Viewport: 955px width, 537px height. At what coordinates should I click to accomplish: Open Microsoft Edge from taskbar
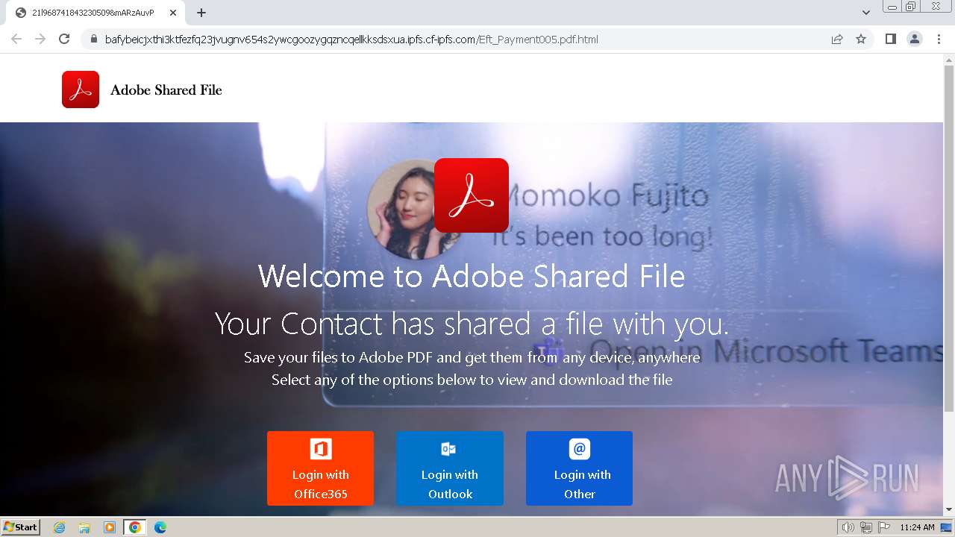tap(160, 527)
